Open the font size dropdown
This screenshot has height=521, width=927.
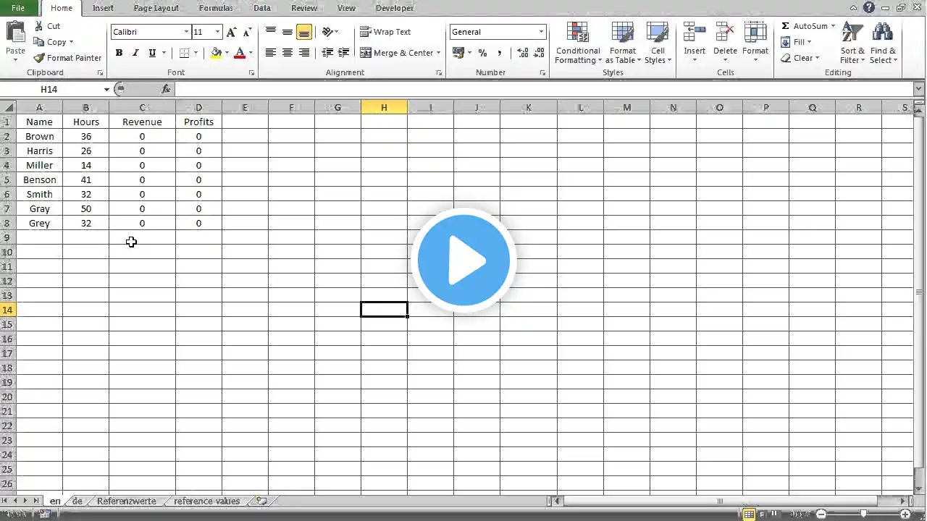(217, 32)
